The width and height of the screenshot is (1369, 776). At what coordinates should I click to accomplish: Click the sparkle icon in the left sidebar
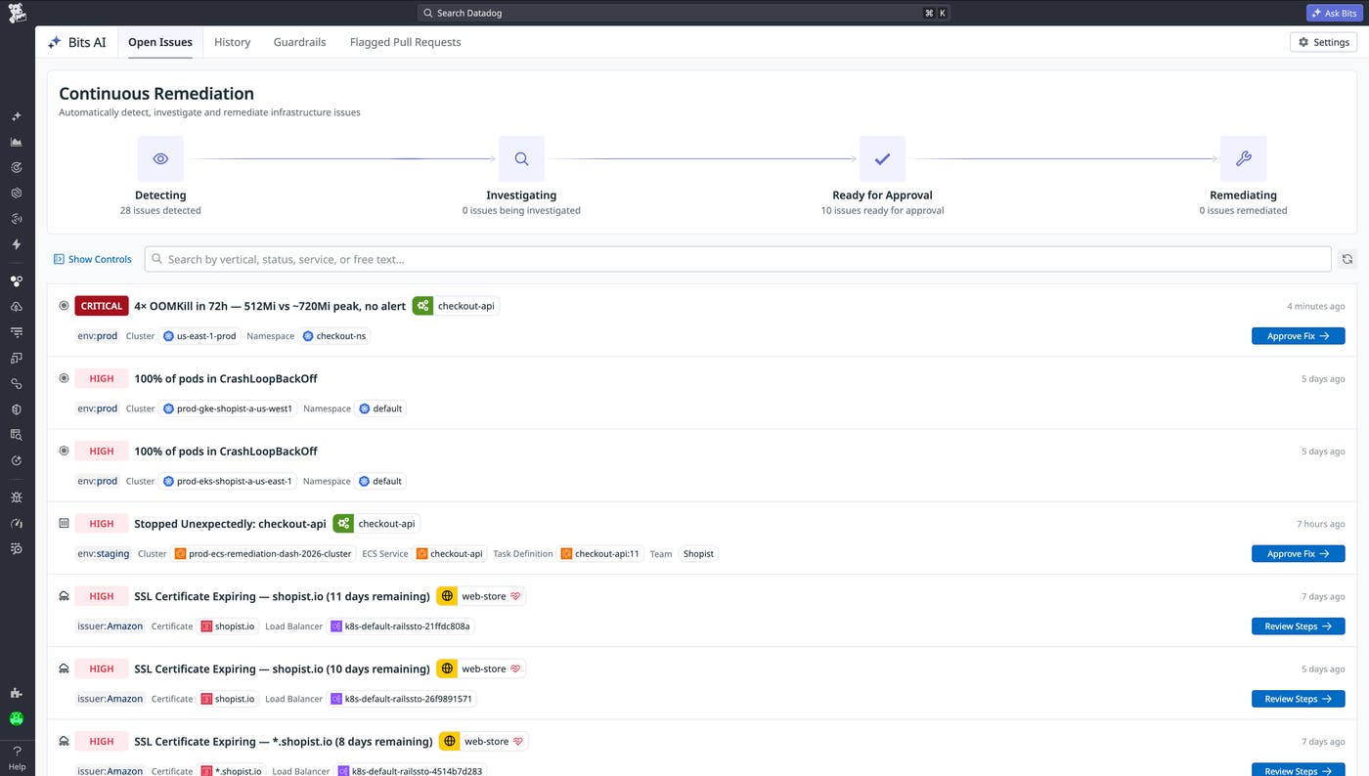click(x=17, y=116)
